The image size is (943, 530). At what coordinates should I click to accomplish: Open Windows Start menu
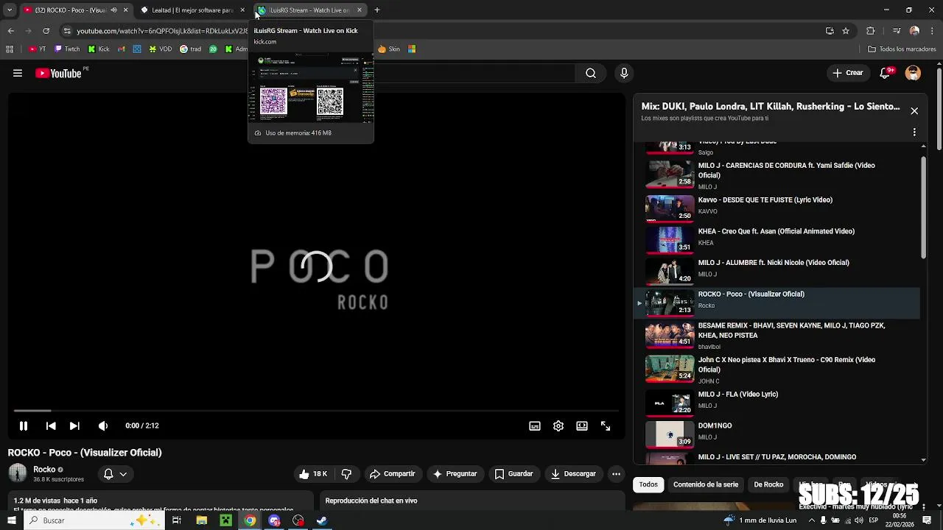11,520
